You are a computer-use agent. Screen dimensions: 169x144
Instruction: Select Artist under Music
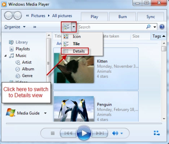(27, 62)
